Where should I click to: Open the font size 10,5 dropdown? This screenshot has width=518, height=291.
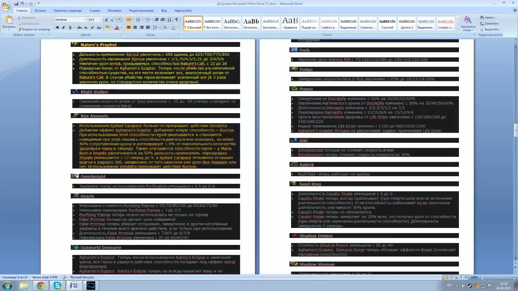click(100, 19)
